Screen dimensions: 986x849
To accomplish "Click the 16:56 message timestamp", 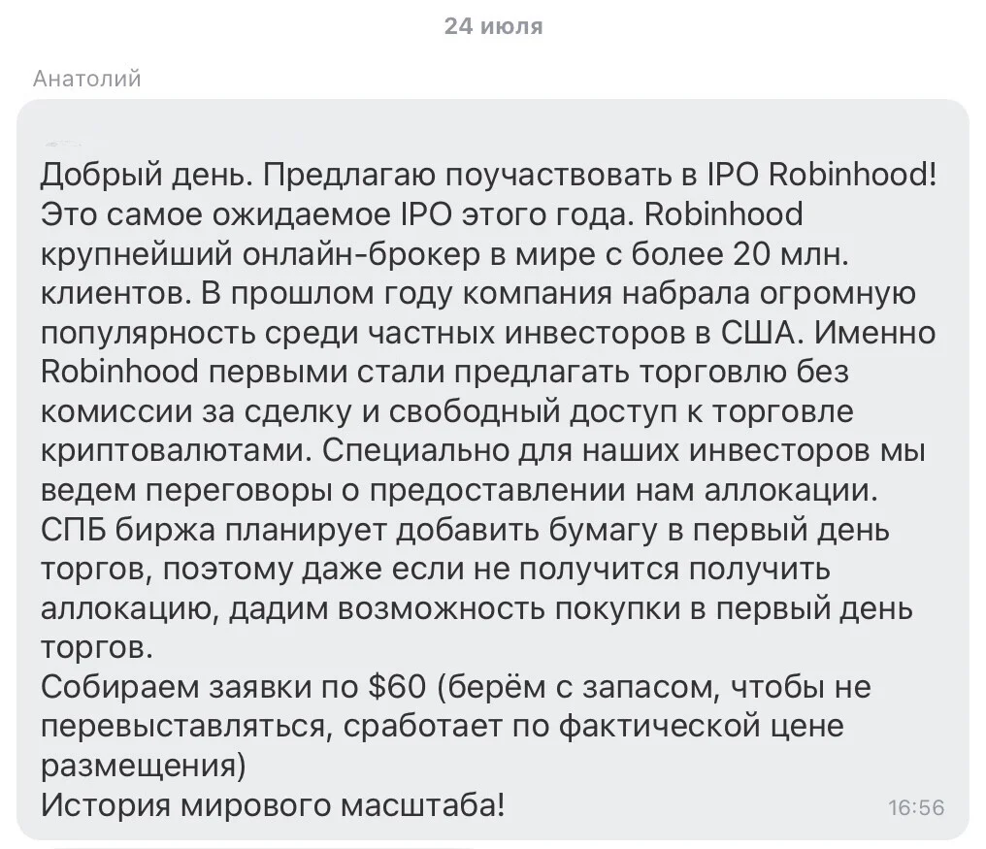I will (x=916, y=807).
